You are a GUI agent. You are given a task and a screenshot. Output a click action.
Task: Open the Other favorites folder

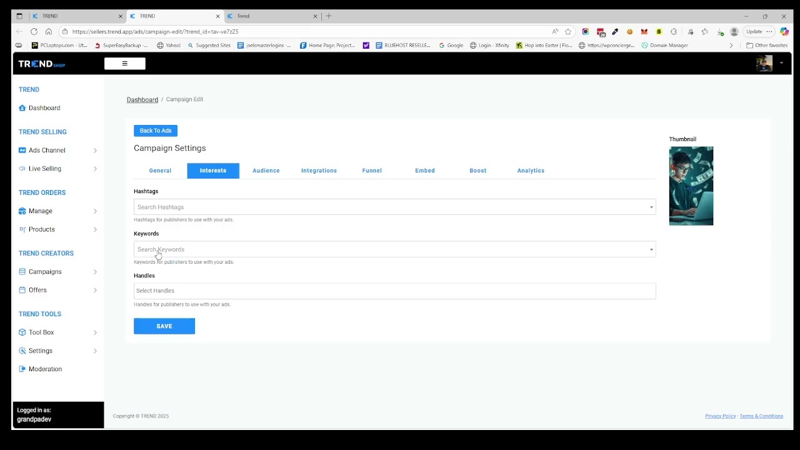click(x=767, y=46)
